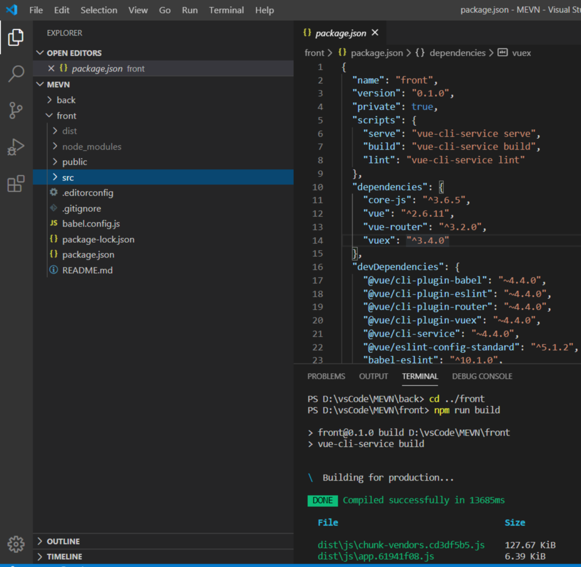Open the Terminal menu
This screenshot has width=581, height=567.
pos(226,10)
